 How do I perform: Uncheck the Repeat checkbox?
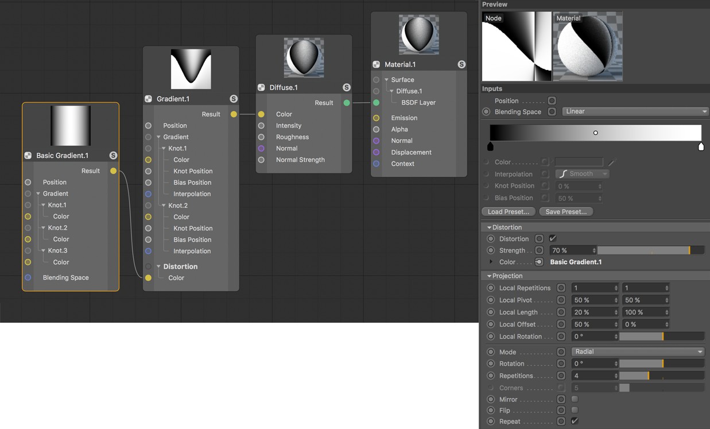pyautogui.click(x=575, y=421)
